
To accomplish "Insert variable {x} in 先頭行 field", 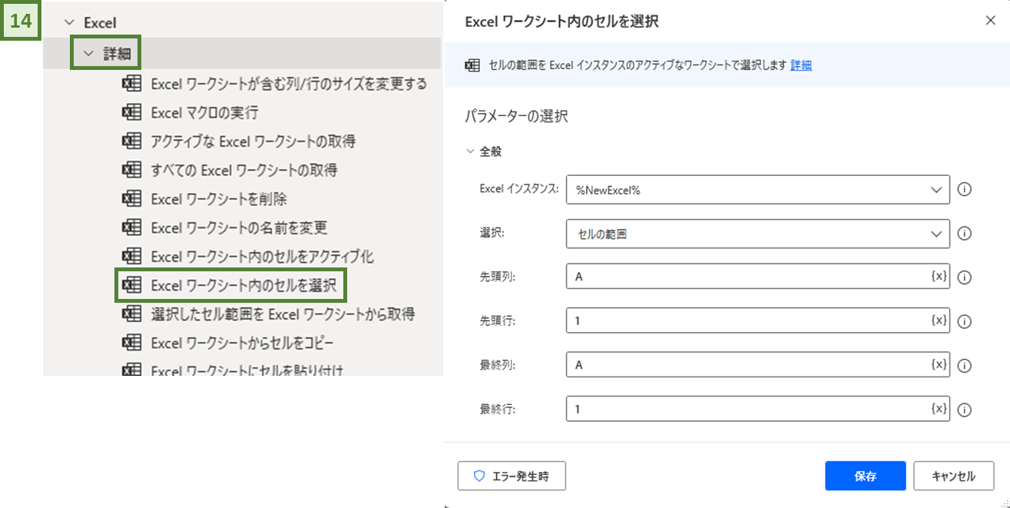I will point(939,320).
